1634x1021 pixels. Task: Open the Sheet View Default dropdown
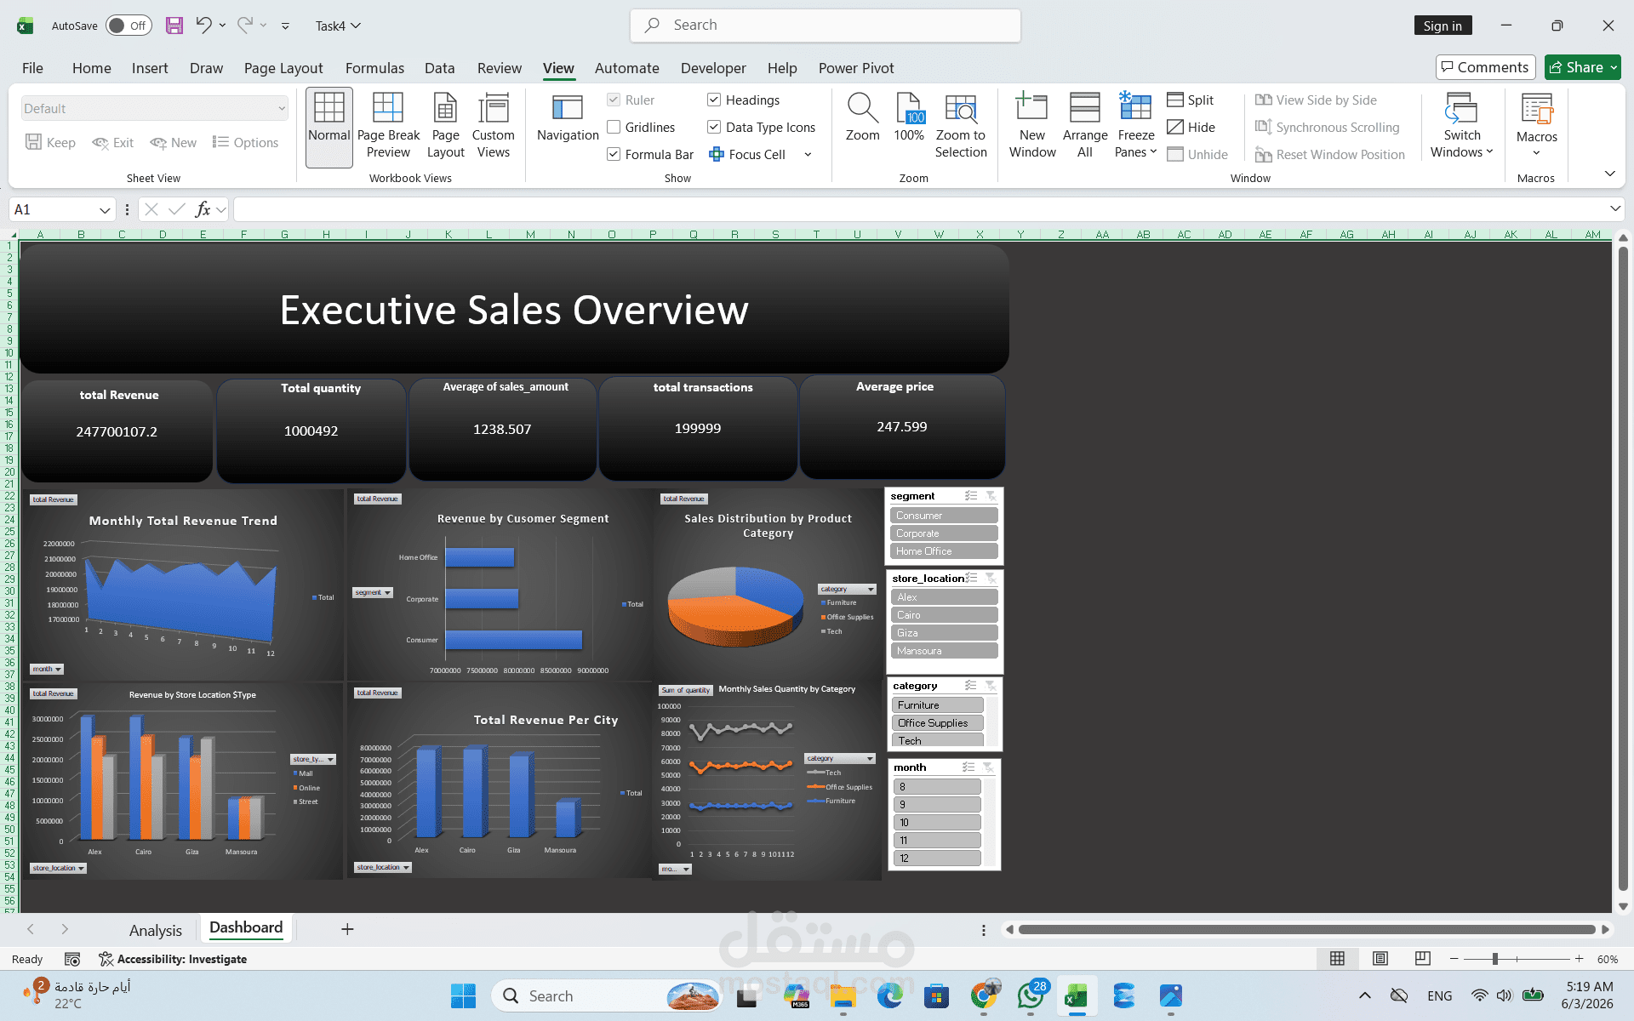154,108
